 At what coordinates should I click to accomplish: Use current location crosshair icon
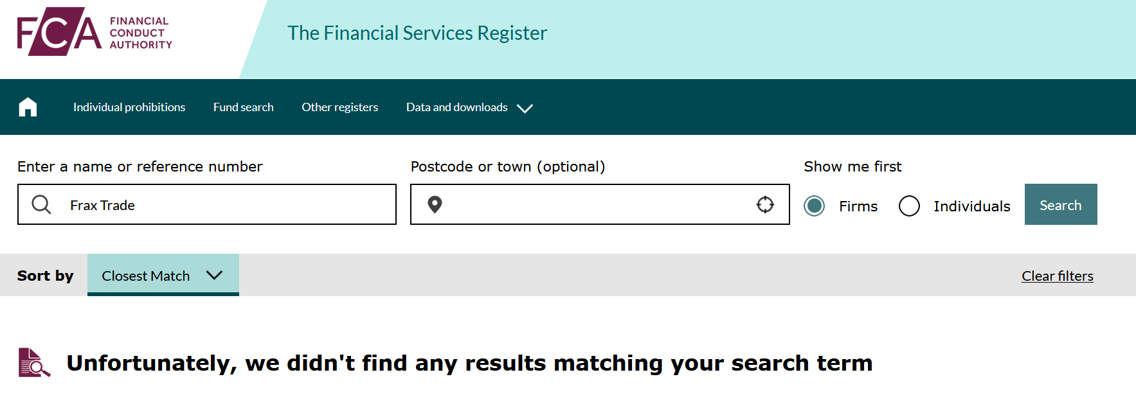(x=765, y=204)
